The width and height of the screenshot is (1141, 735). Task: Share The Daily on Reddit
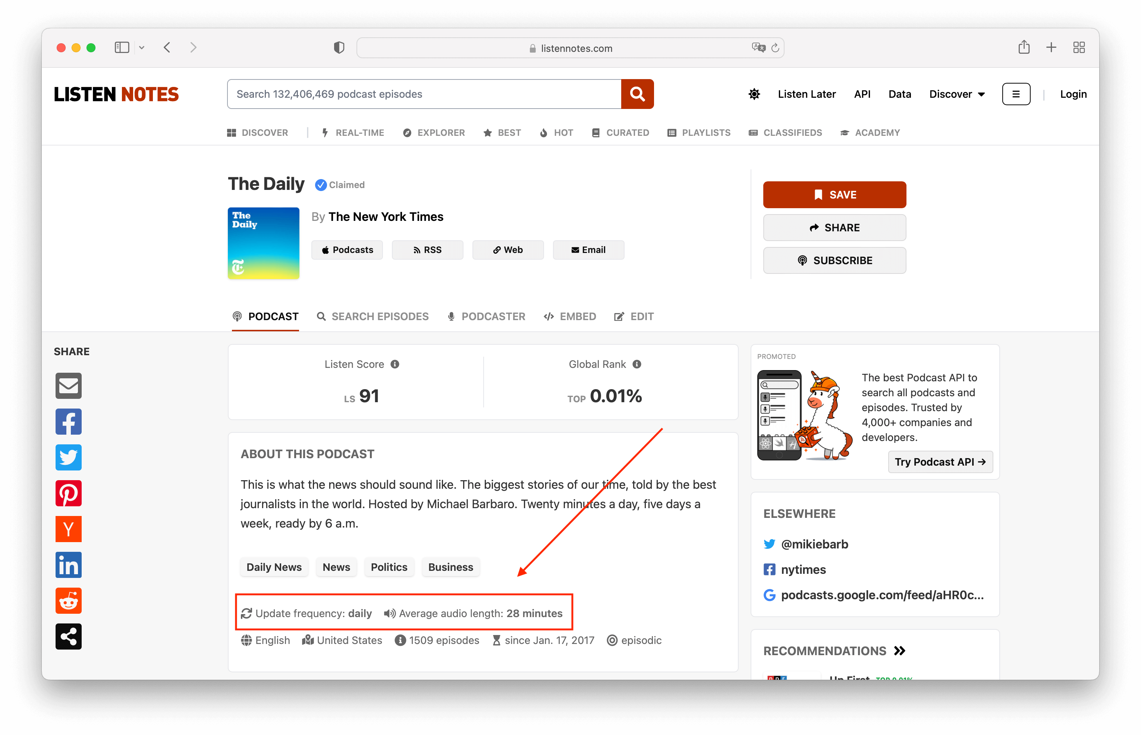pyautogui.click(x=68, y=600)
